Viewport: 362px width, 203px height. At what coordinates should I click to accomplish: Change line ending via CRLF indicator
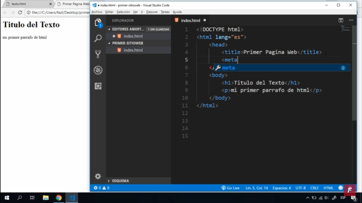(314, 188)
